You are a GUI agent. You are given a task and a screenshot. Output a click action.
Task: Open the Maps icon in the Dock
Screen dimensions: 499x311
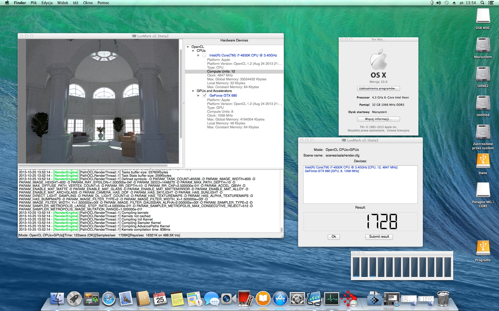[x=194, y=299]
